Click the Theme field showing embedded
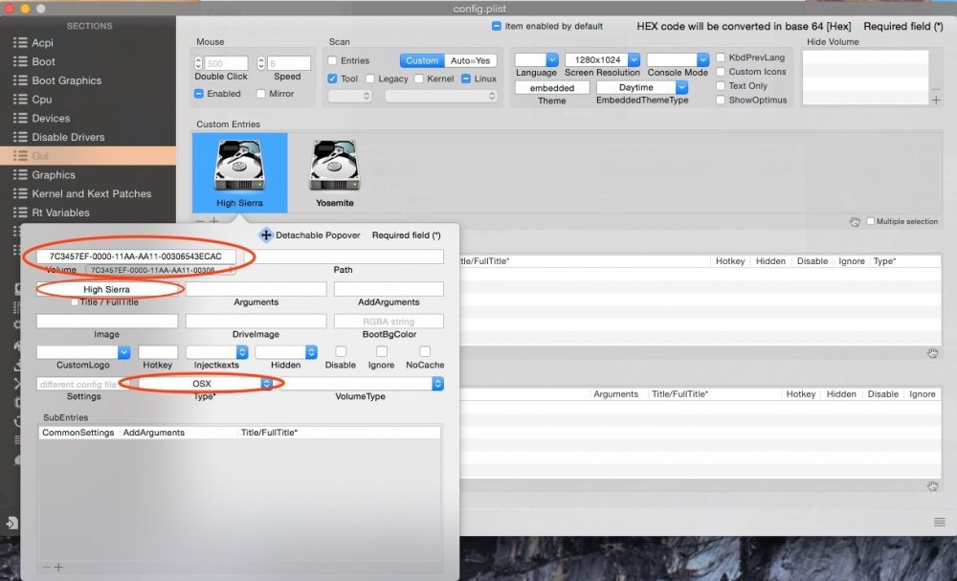Screen dimensions: 957x581 552,88
